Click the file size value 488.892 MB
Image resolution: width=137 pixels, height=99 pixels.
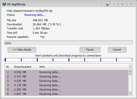(40, 20)
